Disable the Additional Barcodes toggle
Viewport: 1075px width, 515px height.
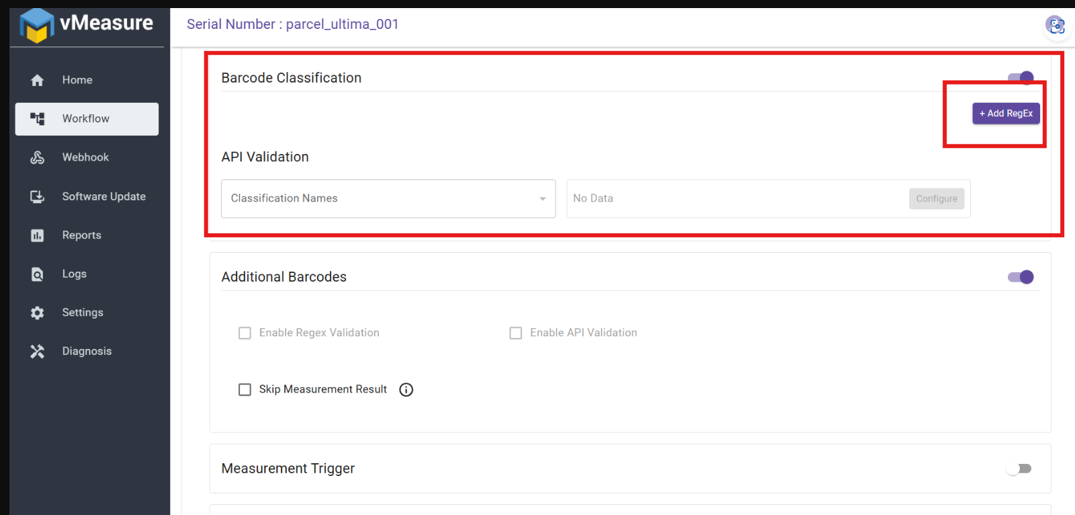click(1021, 277)
